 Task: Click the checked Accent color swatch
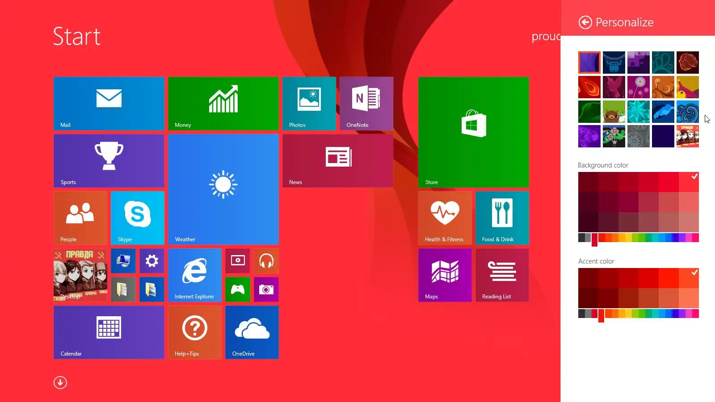689,278
